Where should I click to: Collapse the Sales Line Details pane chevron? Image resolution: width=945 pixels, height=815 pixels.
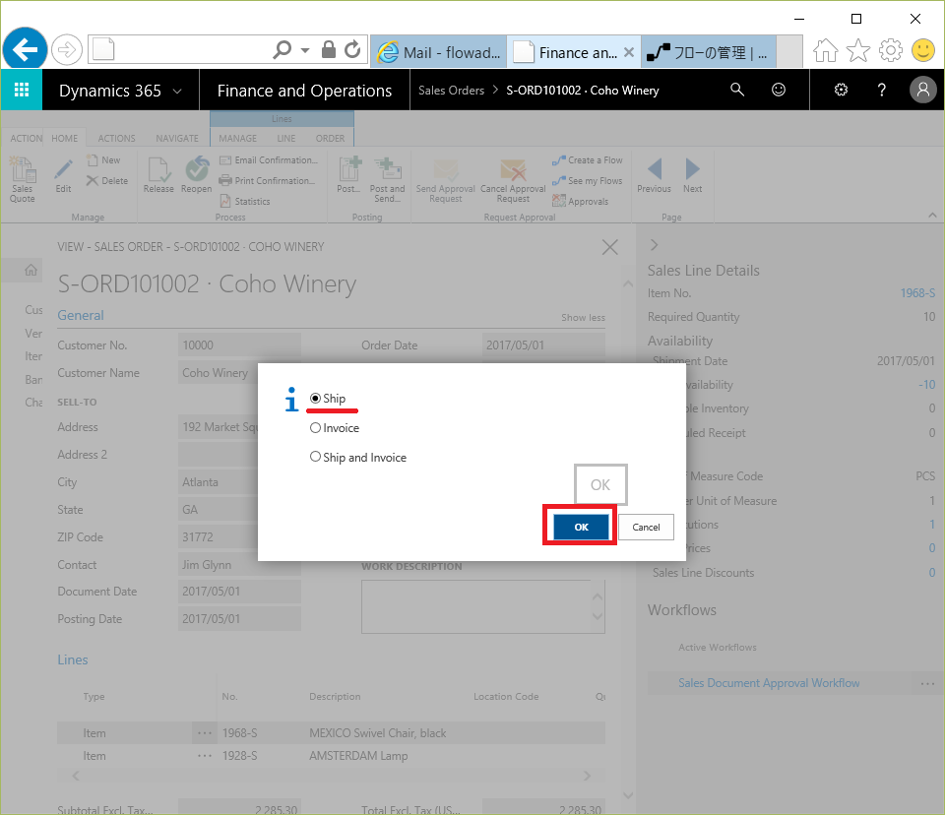655,245
